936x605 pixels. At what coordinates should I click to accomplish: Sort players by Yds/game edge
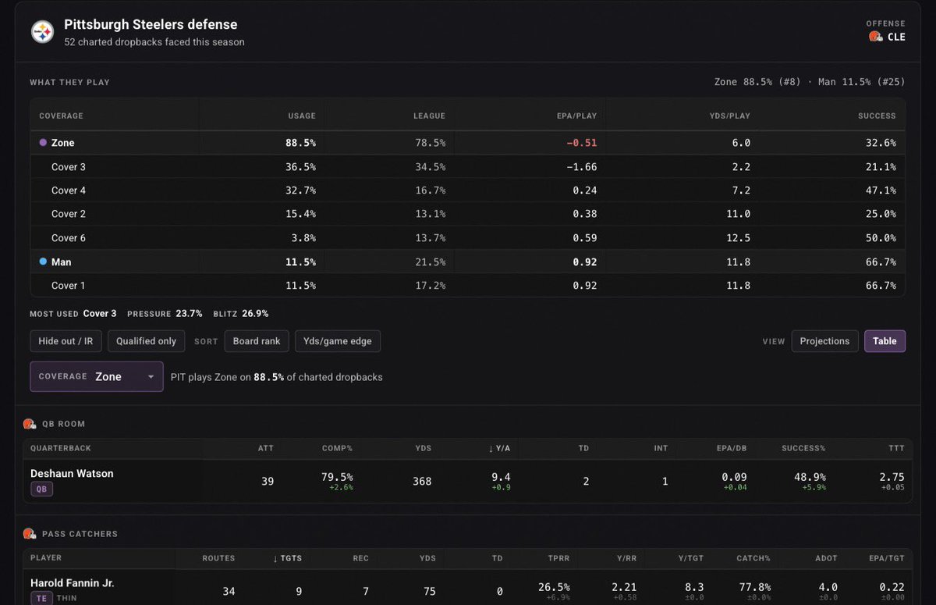pyautogui.click(x=338, y=341)
